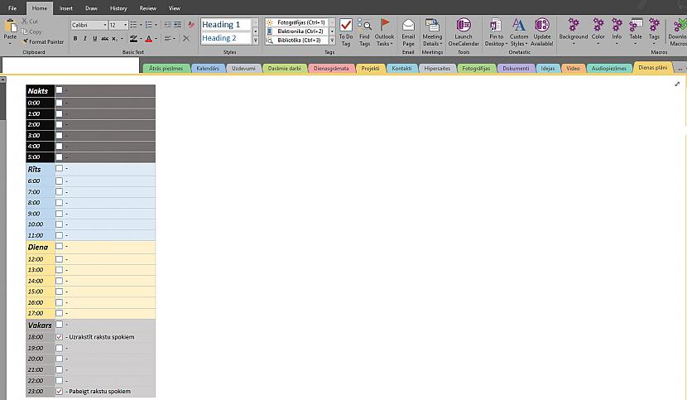Screen dimensions: 687x400
Task: Check the Nakts header checkbox
Action: click(x=59, y=90)
